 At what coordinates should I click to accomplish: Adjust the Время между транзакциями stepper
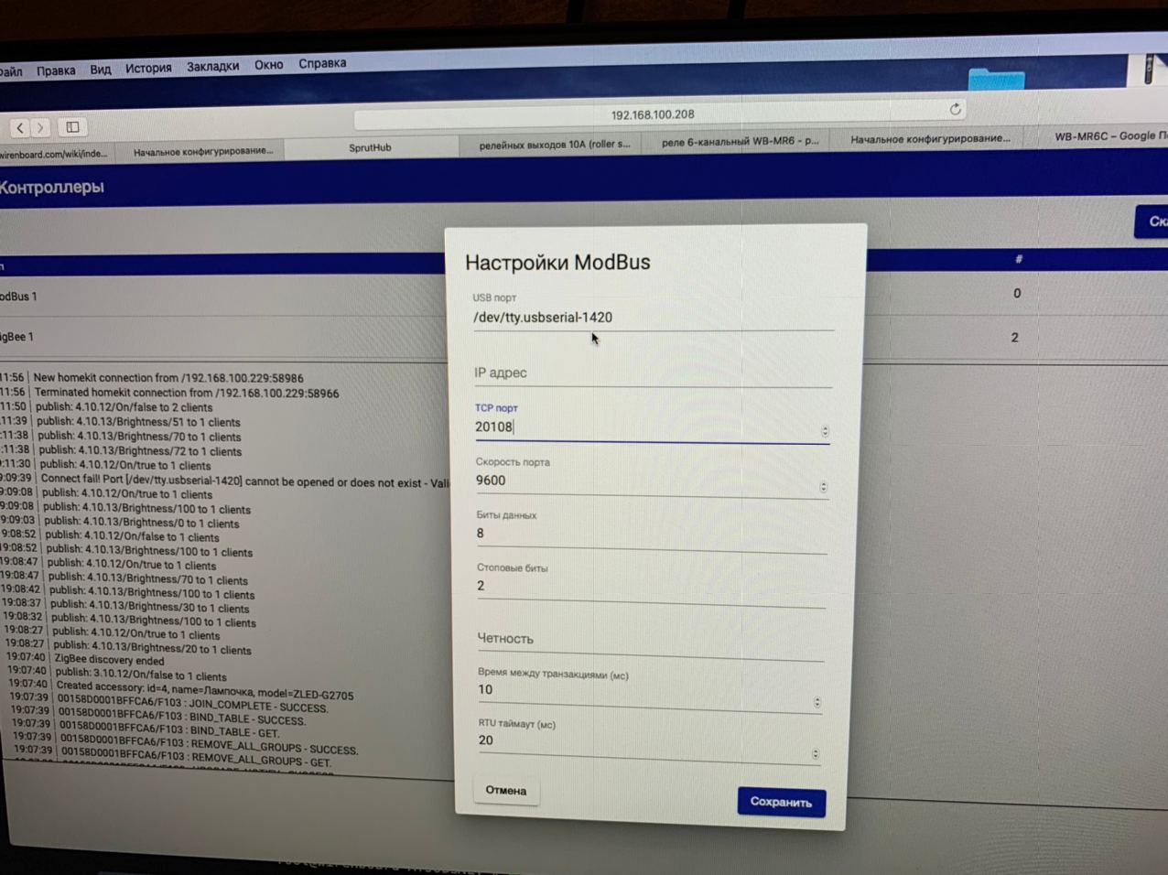[x=817, y=703]
